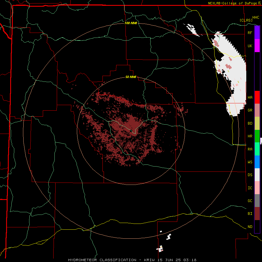Click the '[CLAS]' label above legend
The width and height of the screenshot is (262, 262).
tap(246, 20)
